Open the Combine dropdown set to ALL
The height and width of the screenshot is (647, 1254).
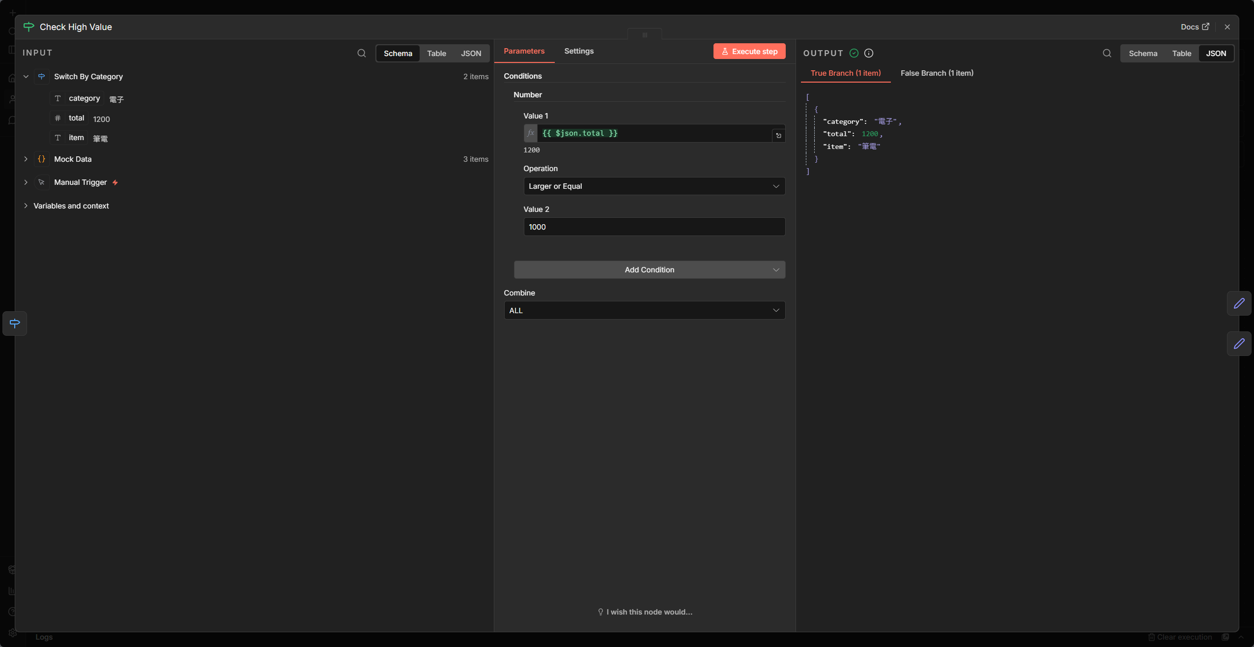(644, 310)
